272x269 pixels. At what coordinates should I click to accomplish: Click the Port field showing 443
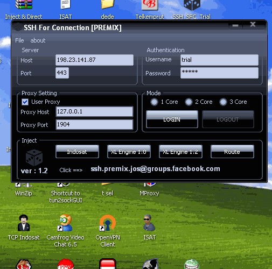coord(62,73)
